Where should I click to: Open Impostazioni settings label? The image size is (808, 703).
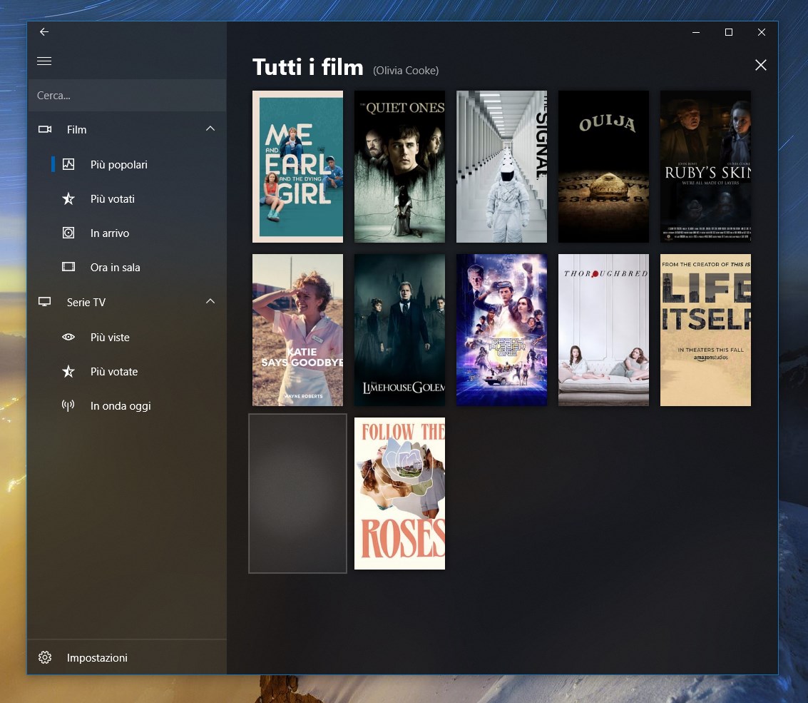point(97,657)
